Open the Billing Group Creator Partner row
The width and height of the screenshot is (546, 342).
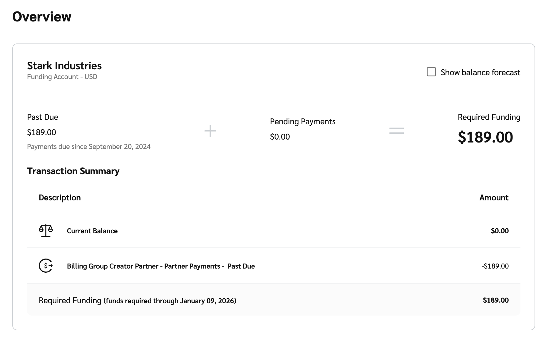pyautogui.click(x=161, y=266)
